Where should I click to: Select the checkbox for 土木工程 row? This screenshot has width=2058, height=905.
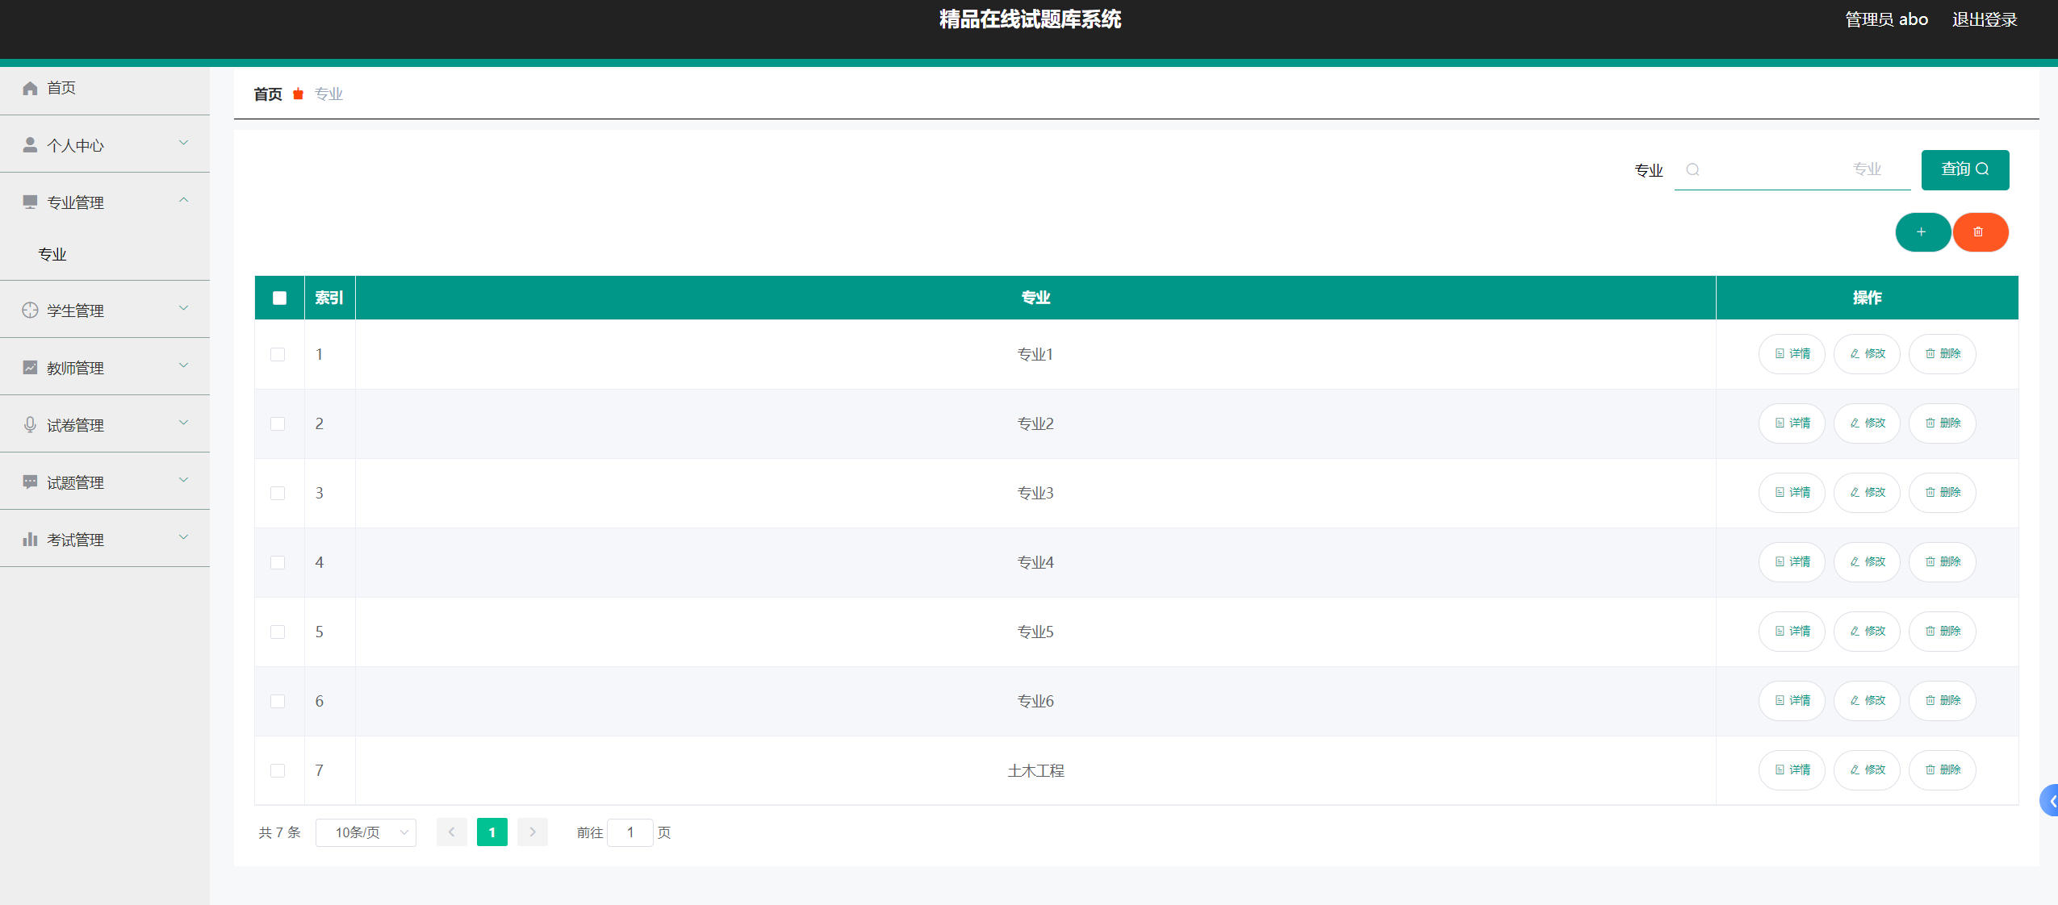[x=278, y=770]
